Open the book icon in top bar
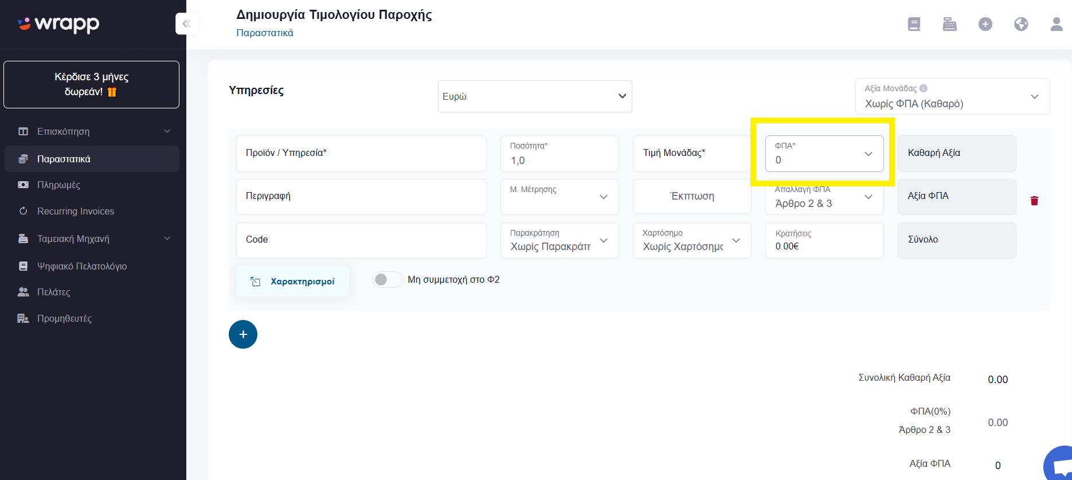Viewport: 1072px width, 480px height. click(x=914, y=24)
